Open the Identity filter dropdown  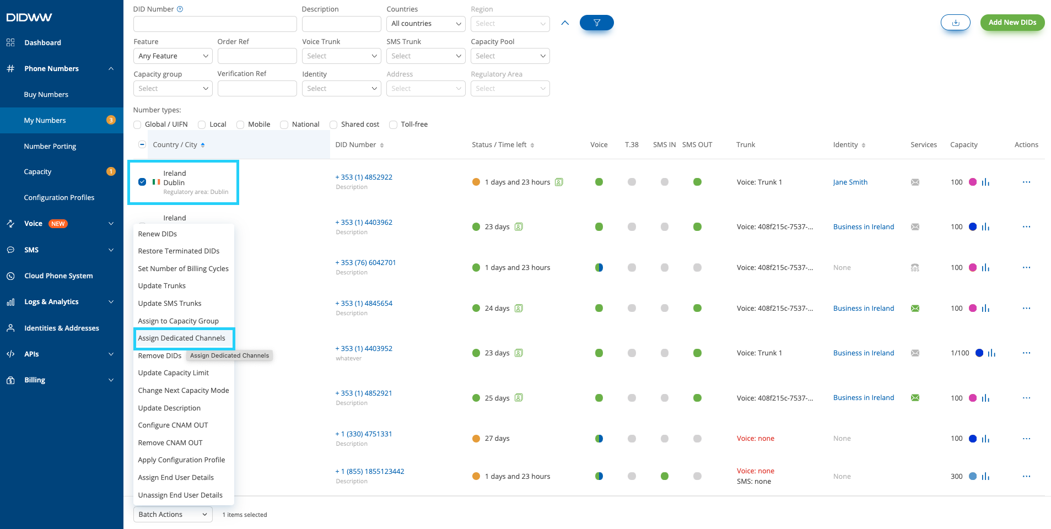[341, 89]
